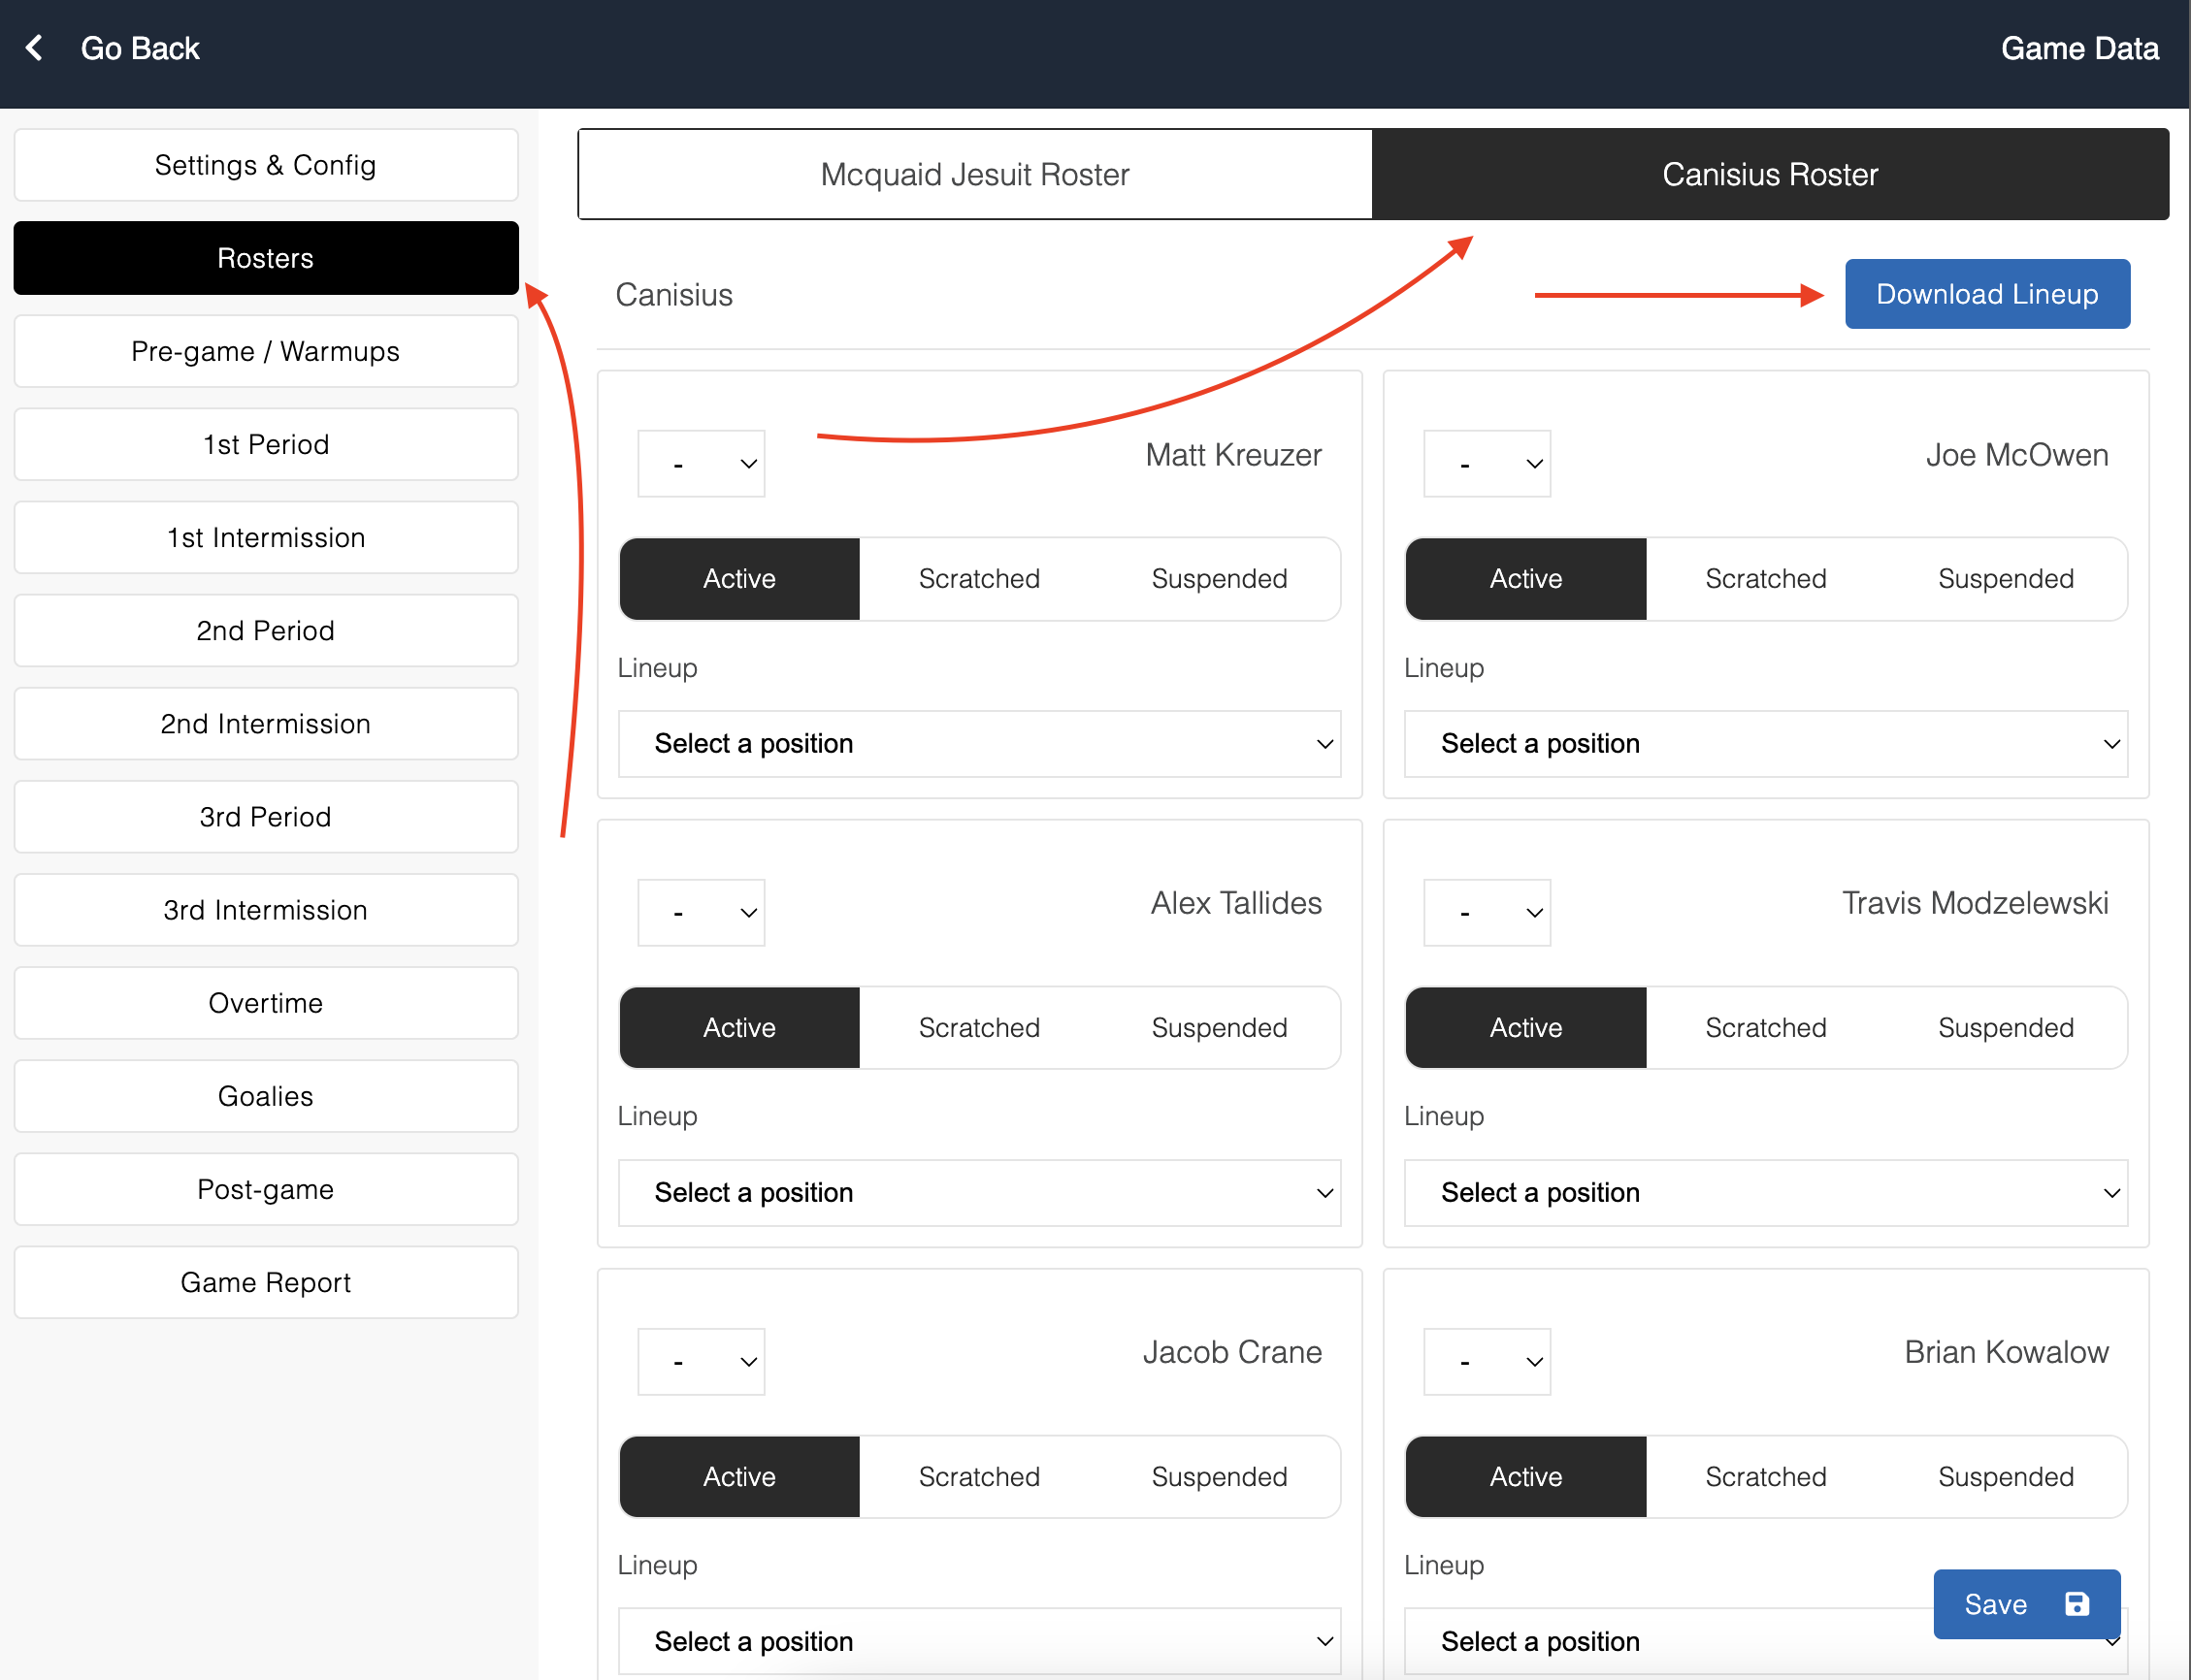Click the floppy disk Save icon
This screenshot has height=1680, width=2191.
click(x=2077, y=1604)
